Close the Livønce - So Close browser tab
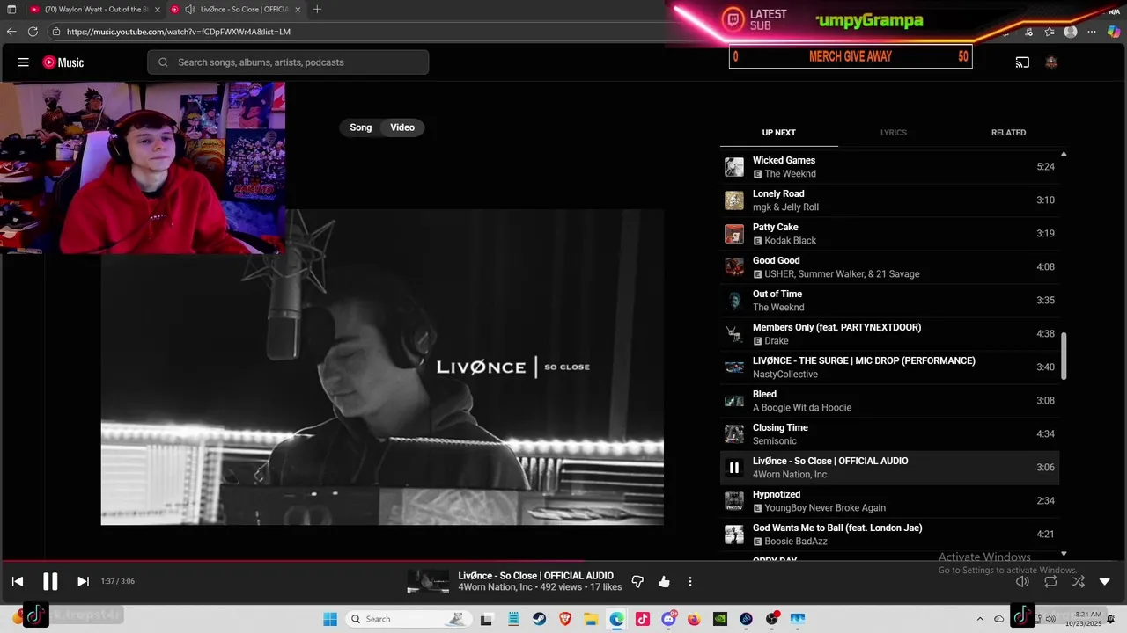 [298, 10]
